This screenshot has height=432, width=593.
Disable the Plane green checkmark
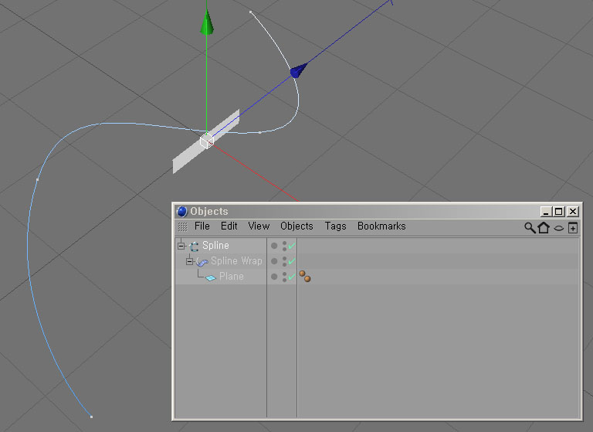pos(292,277)
